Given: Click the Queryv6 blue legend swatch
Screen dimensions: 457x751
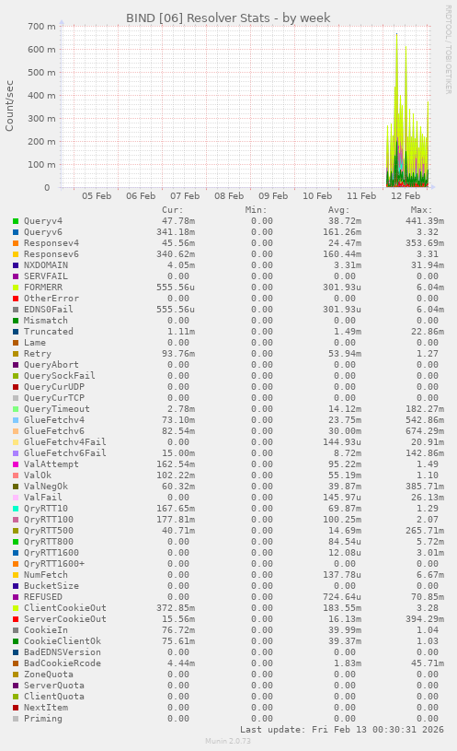Looking at the screenshot, I should click(16, 232).
